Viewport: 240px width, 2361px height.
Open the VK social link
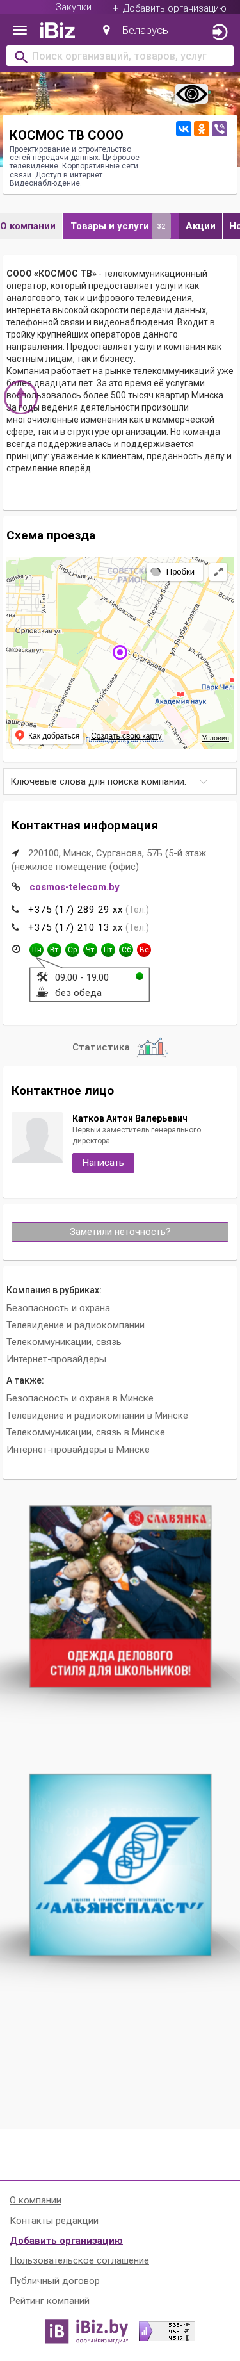(x=183, y=129)
